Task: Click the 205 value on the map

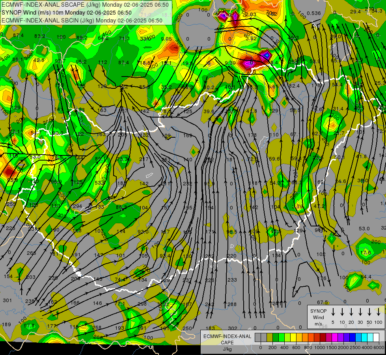Action: [122, 135]
